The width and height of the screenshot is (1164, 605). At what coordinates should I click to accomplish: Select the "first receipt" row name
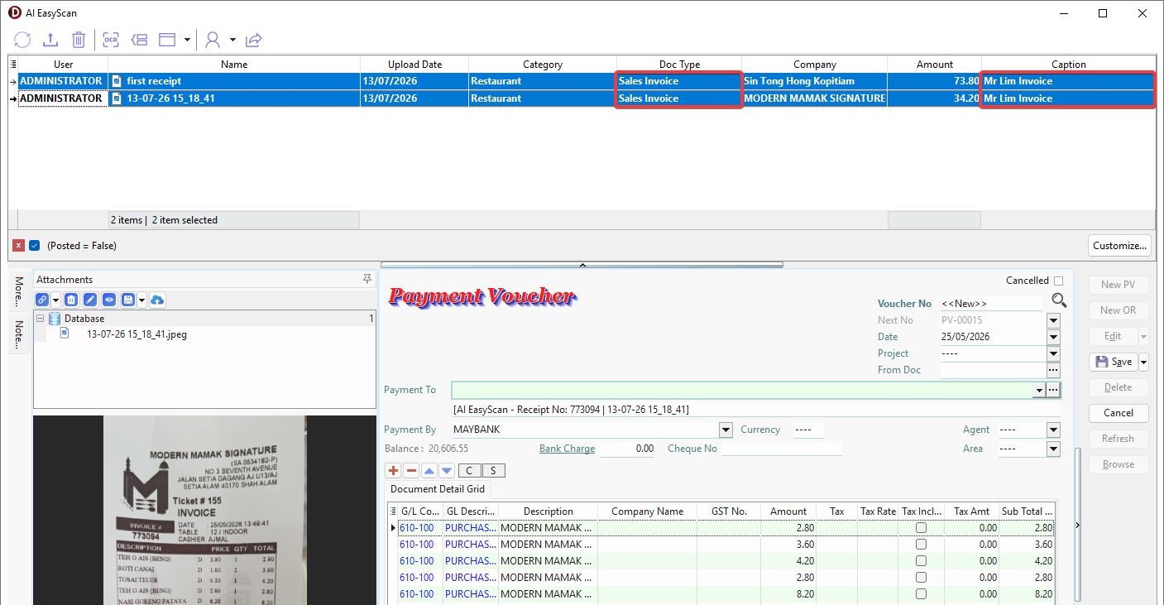[154, 81]
